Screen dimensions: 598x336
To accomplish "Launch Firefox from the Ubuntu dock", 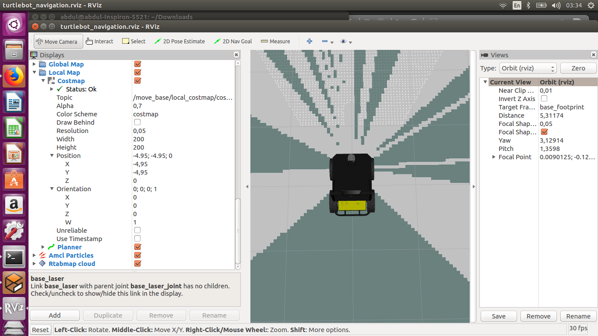I will [14, 77].
